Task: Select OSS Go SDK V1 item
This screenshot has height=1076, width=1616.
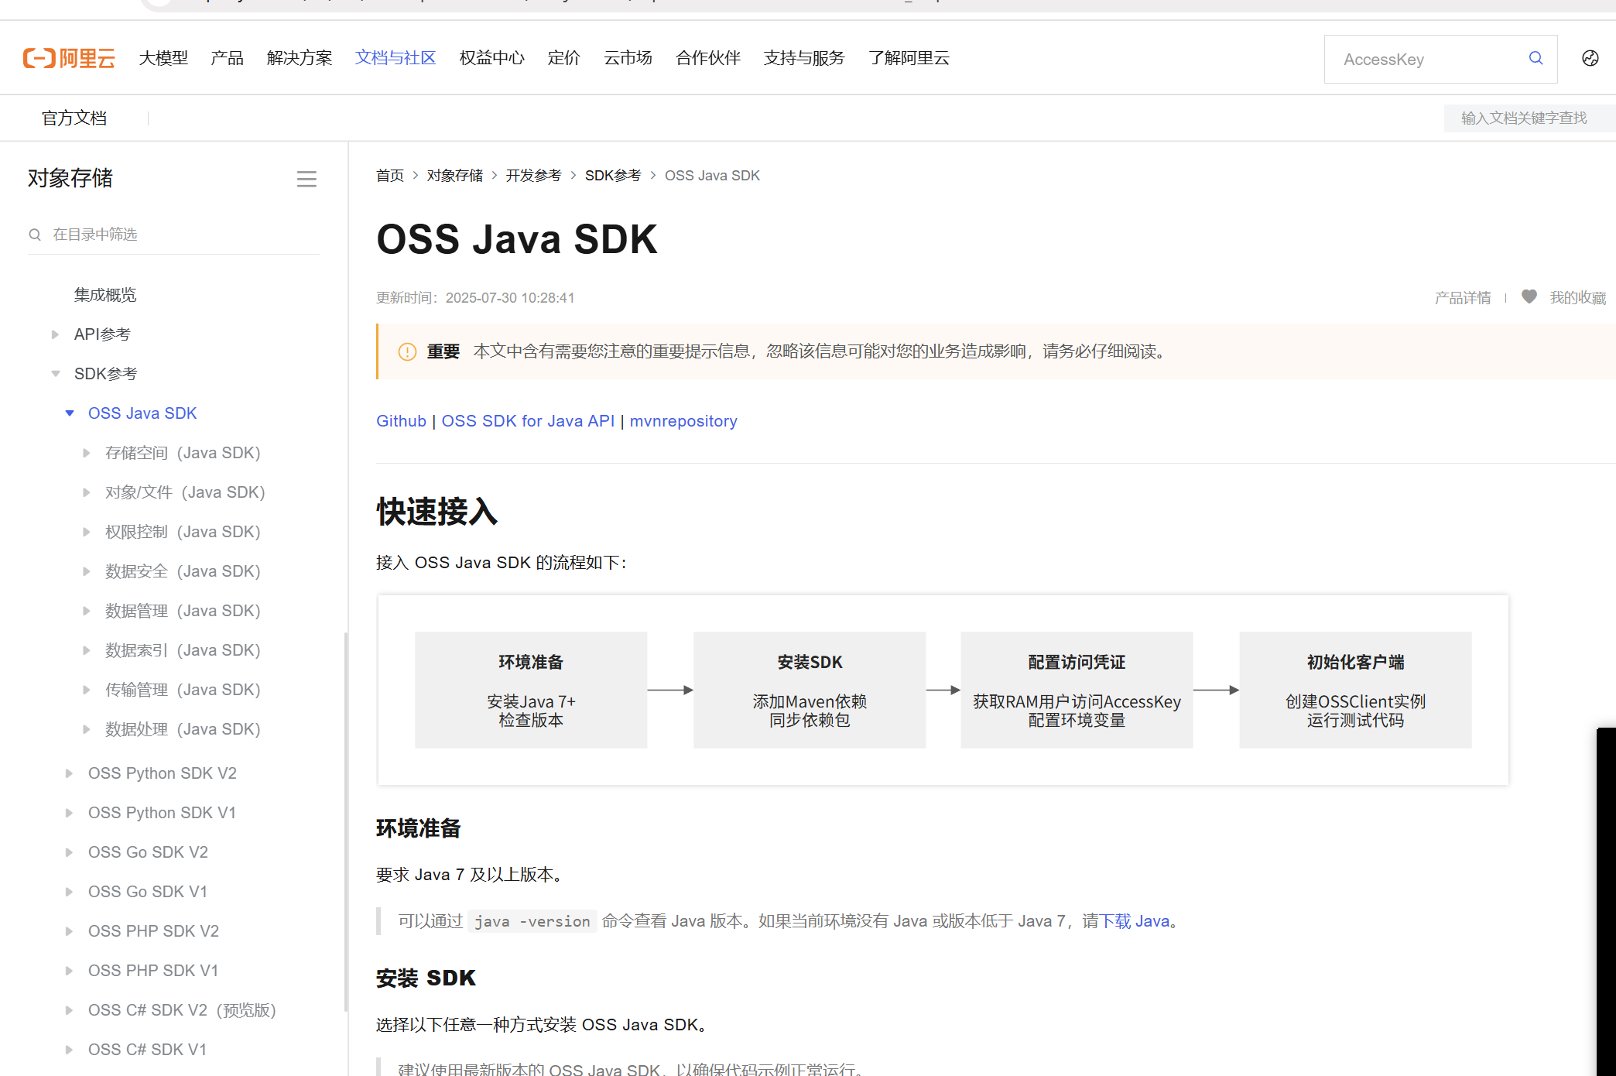Action: (148, 892)
